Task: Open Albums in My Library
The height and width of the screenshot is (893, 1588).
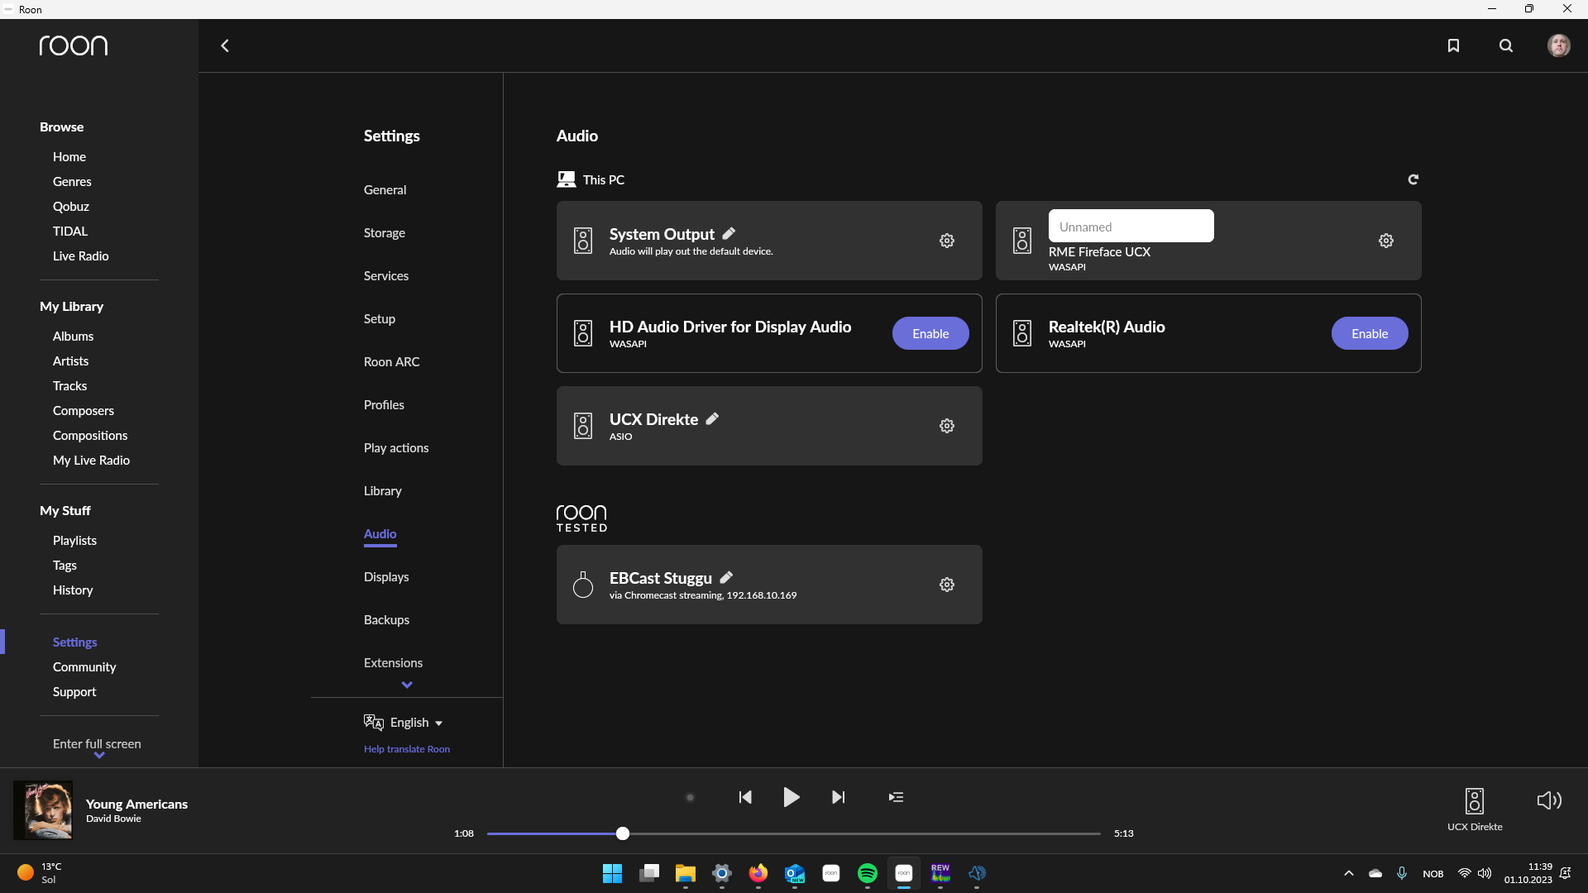Action: click(74, 337)
